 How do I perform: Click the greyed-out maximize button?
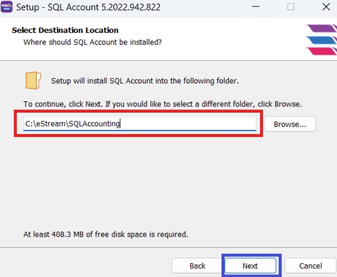point(291,7)
